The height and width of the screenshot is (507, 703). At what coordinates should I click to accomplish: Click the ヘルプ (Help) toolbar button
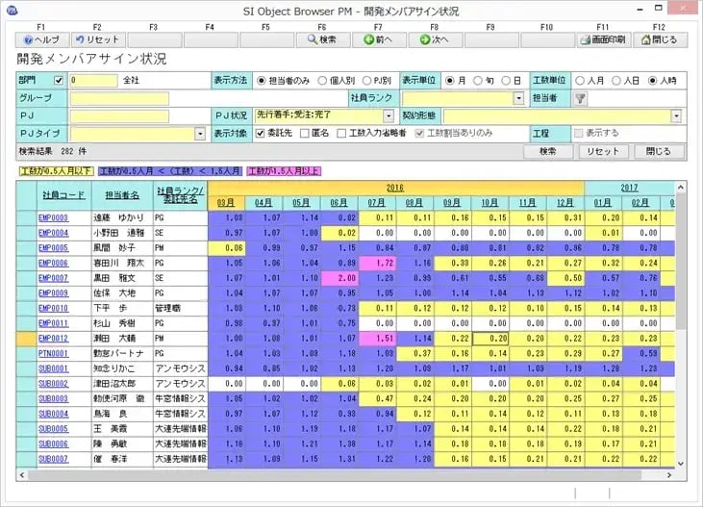(39, 40)
